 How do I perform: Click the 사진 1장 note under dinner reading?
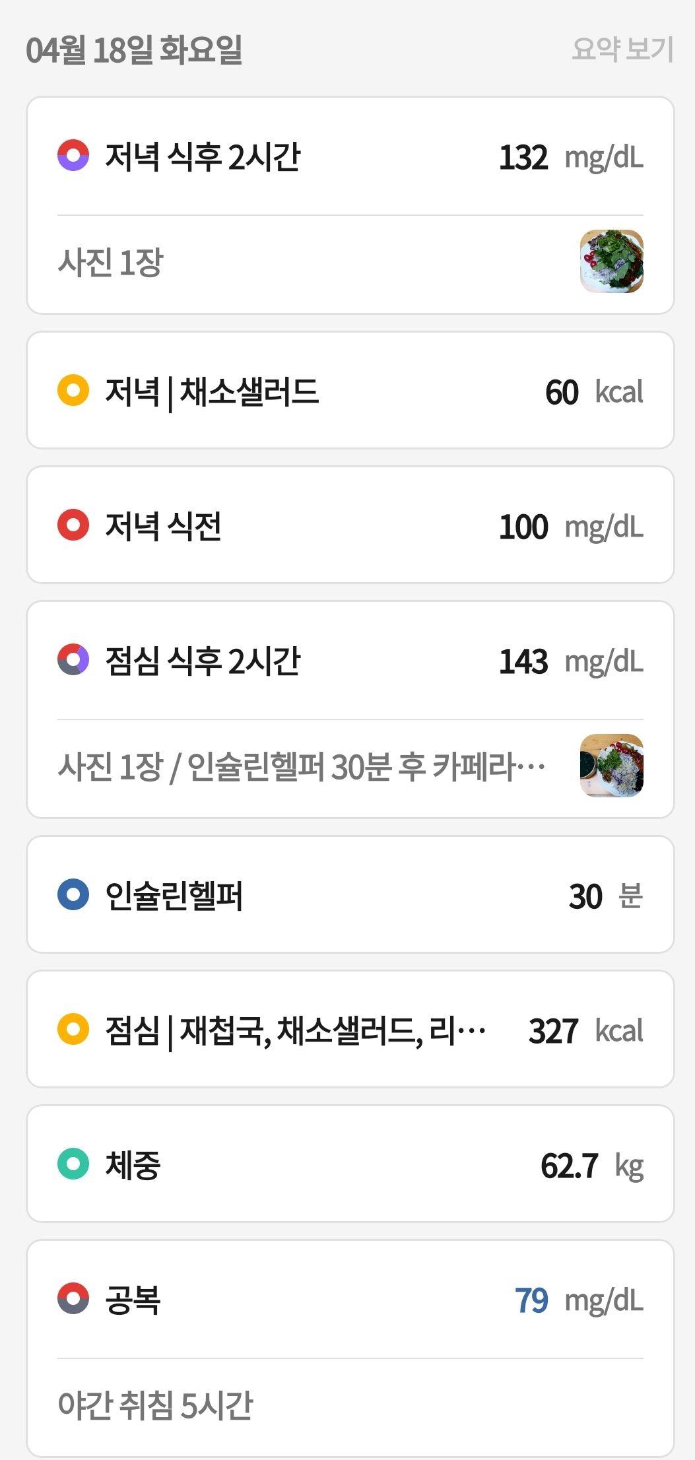click(x=110, y=262)
